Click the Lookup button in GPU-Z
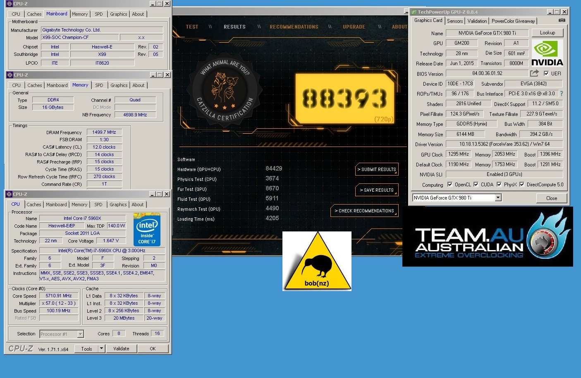Image resolution: width=581 pixels, height=378 pixels. 547,33
